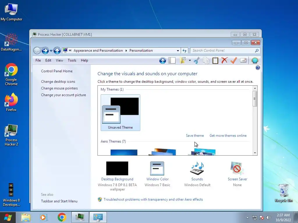Image resolution: width=298 pixels, height=223 pixels.
Task: Open the recent pages dropdown arrow
Action: (51, 51)
